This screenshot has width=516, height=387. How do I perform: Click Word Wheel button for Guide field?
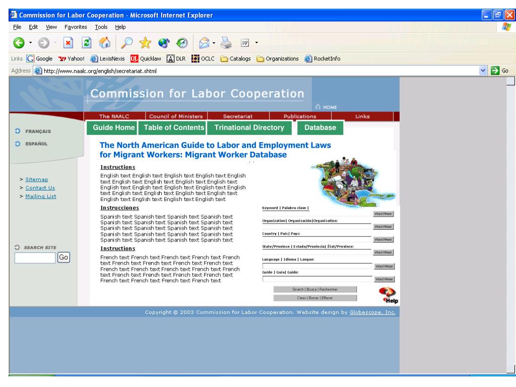pyautogui.click(x=384, y=279)
